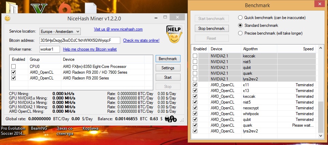The width and height of the screenshot is (328, 145).
Task: Open Help me choose my Bitcoin wallet link
Action: coord(90,49)
